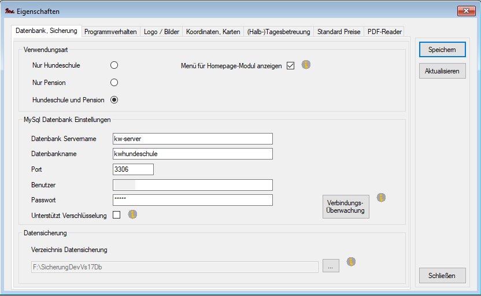Click the Aktualisieren button
Screen dimensions: 481x296
442,71
